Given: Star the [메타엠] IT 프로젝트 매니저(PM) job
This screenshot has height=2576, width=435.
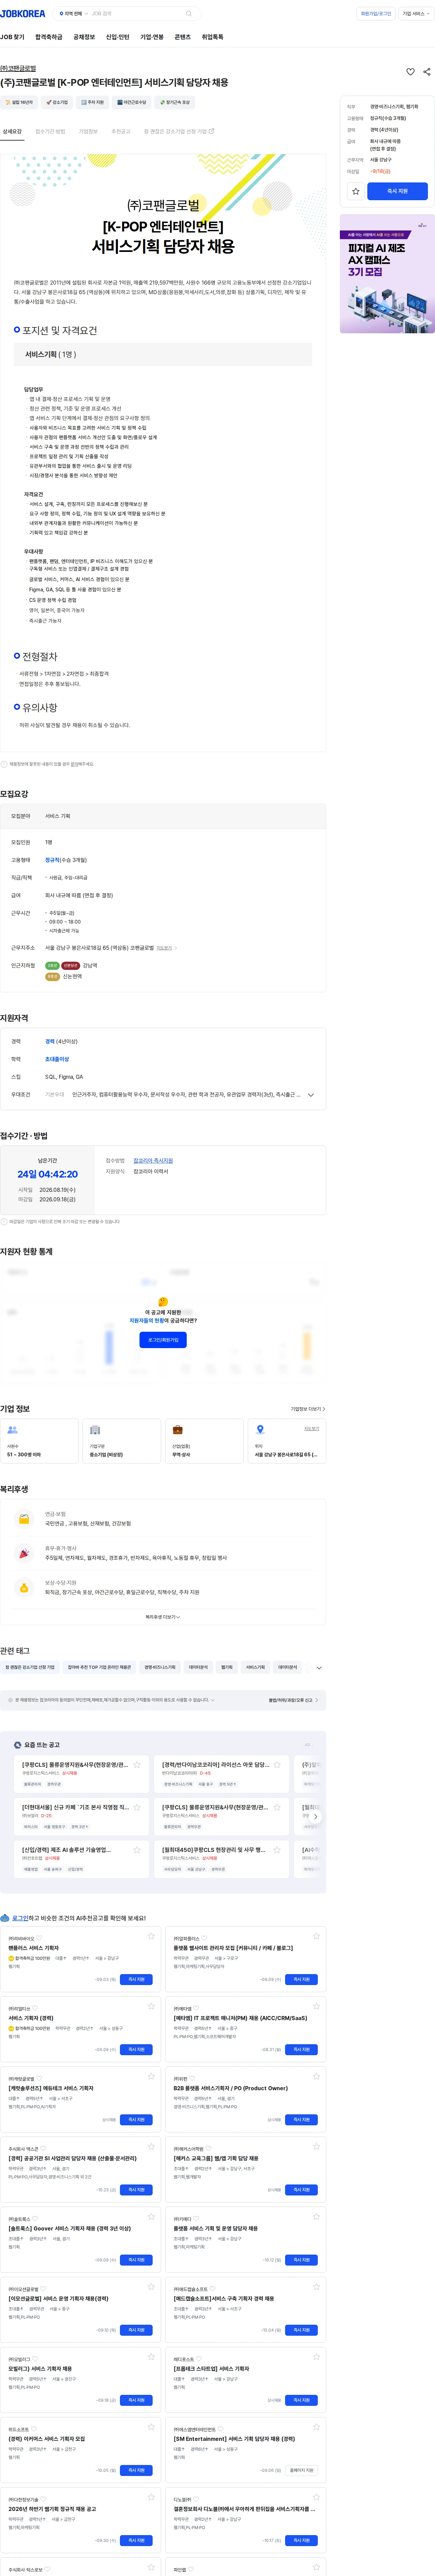Looking at the screenshot, I should click(316, 2006).
